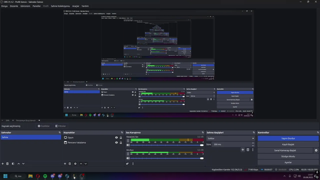Click Kaydı Başlat button
This screenshot has width=320, height=180.
point(288,144)
